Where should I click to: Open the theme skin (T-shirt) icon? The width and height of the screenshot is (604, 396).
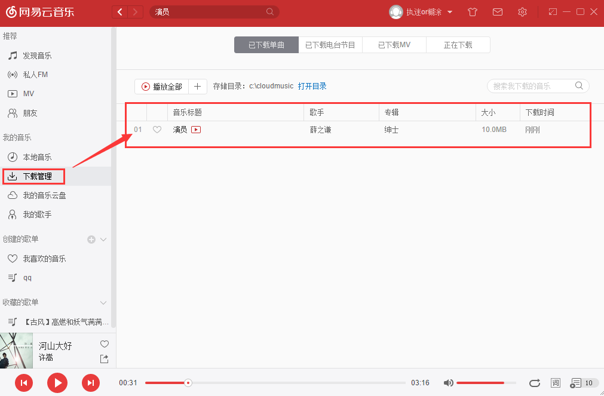pos(472,11)
